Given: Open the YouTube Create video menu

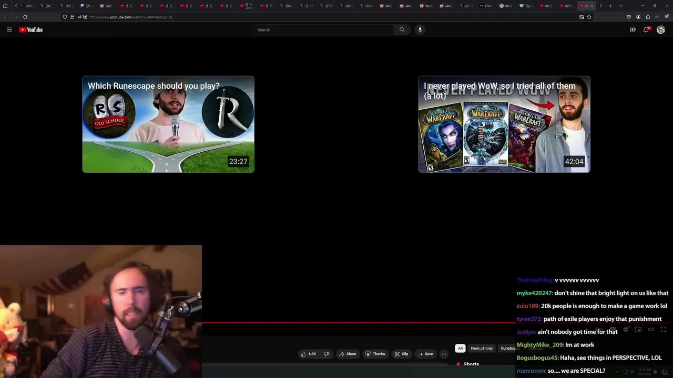Looking at the screenshot, I should coord(633,29).
